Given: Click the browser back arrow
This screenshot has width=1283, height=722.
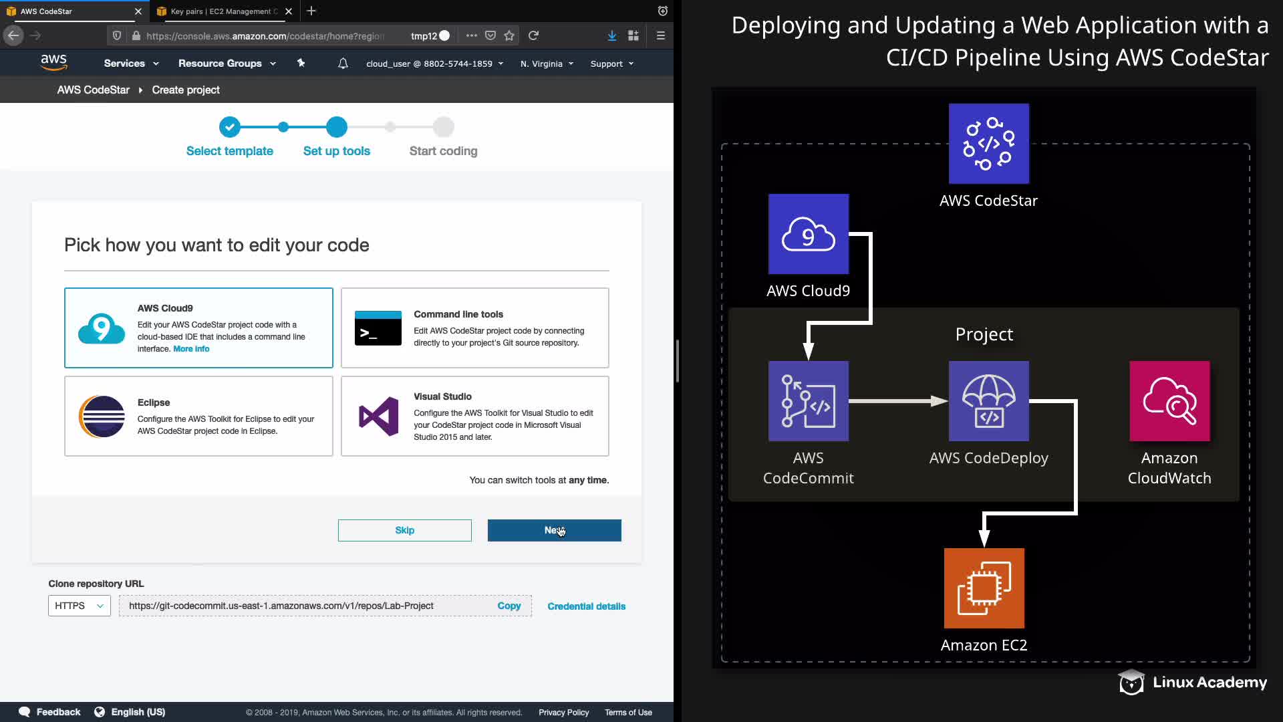Looking at the screenshot, I should click(13, 35).
